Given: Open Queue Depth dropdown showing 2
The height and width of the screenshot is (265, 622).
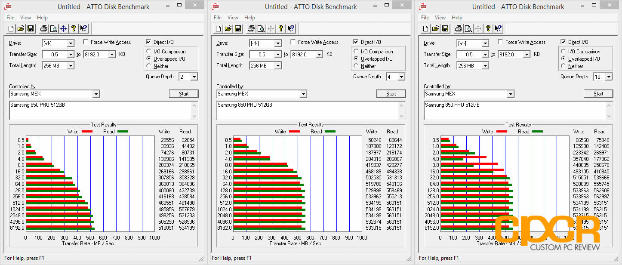Looking at the screenshot, I should coord(194,77).
